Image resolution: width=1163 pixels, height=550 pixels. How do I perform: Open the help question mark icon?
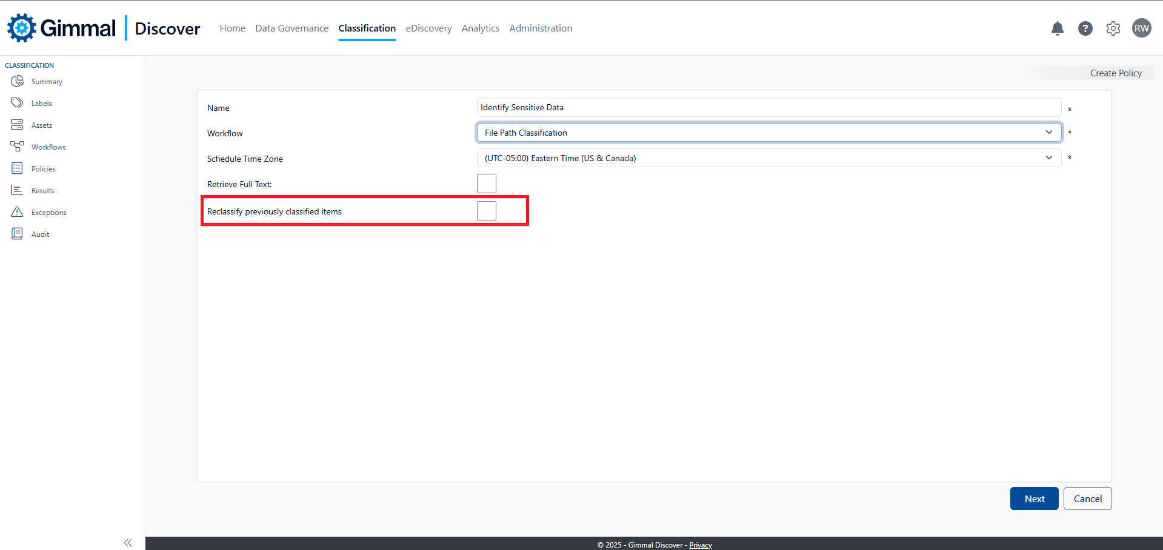pos(1085,28)
